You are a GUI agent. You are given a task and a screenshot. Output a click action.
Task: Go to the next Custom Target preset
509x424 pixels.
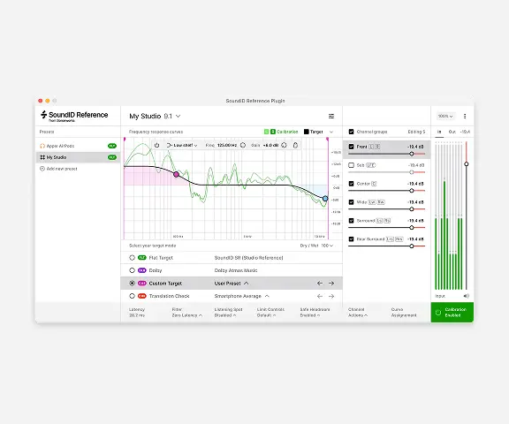pos(331,284)
